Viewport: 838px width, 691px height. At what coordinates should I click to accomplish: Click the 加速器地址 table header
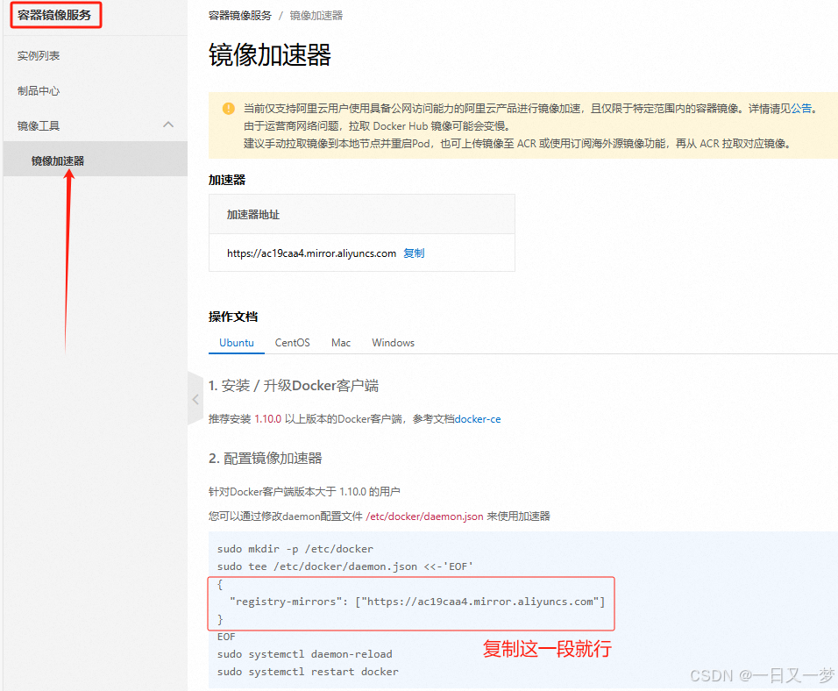[253, 215]
